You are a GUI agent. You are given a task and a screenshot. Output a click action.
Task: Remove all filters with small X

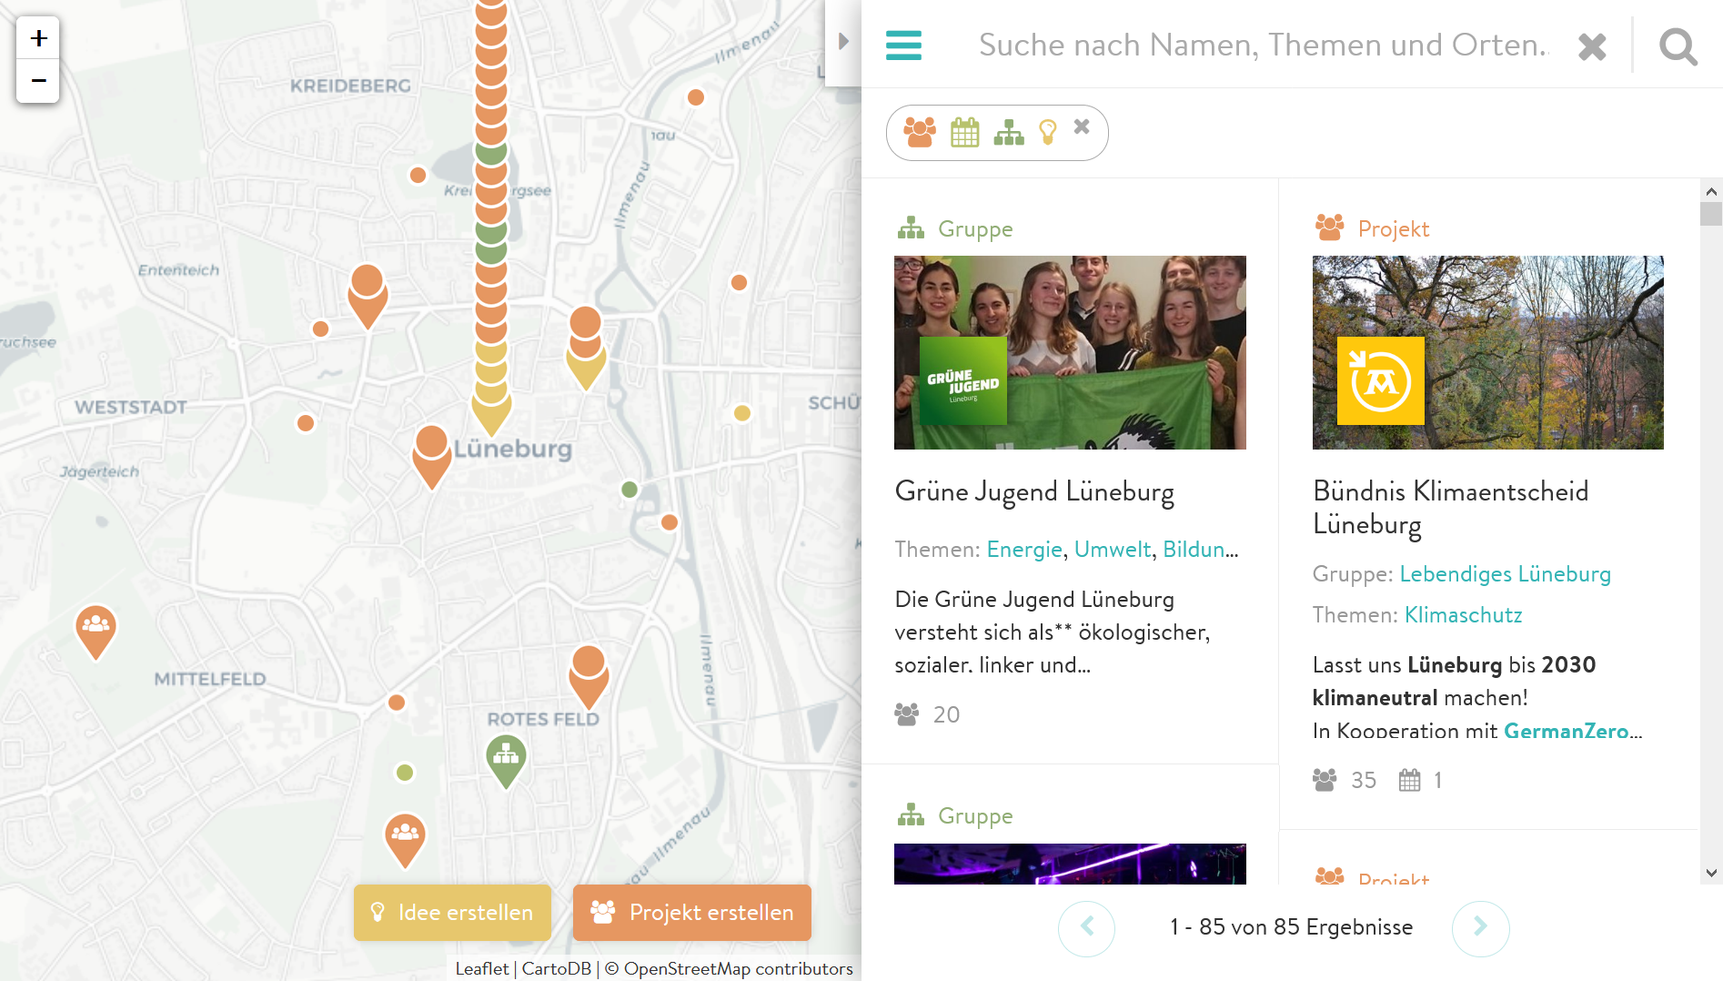tap(1082, 127)
